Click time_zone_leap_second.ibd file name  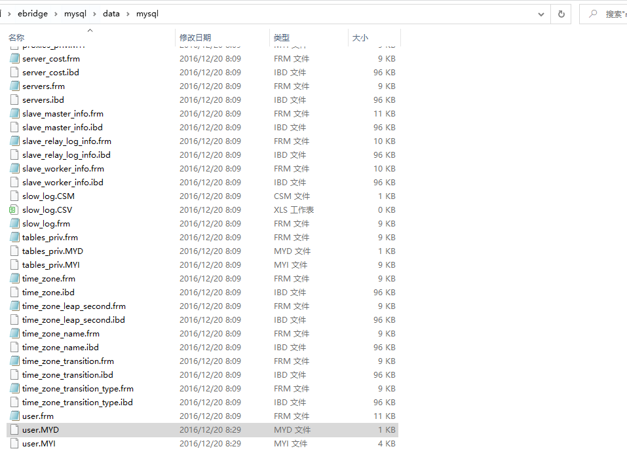click(x=73, y=320)
